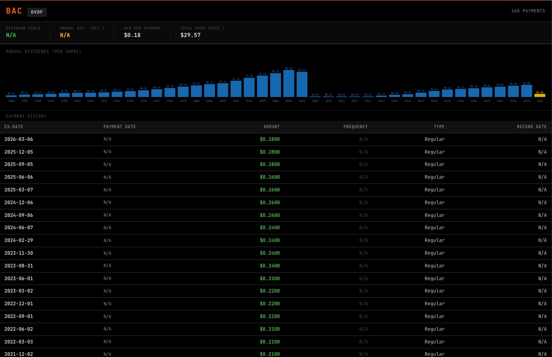Click the Annual Dividends (Per Share) heading
The image size is (552, 357).
pos(44,52)
